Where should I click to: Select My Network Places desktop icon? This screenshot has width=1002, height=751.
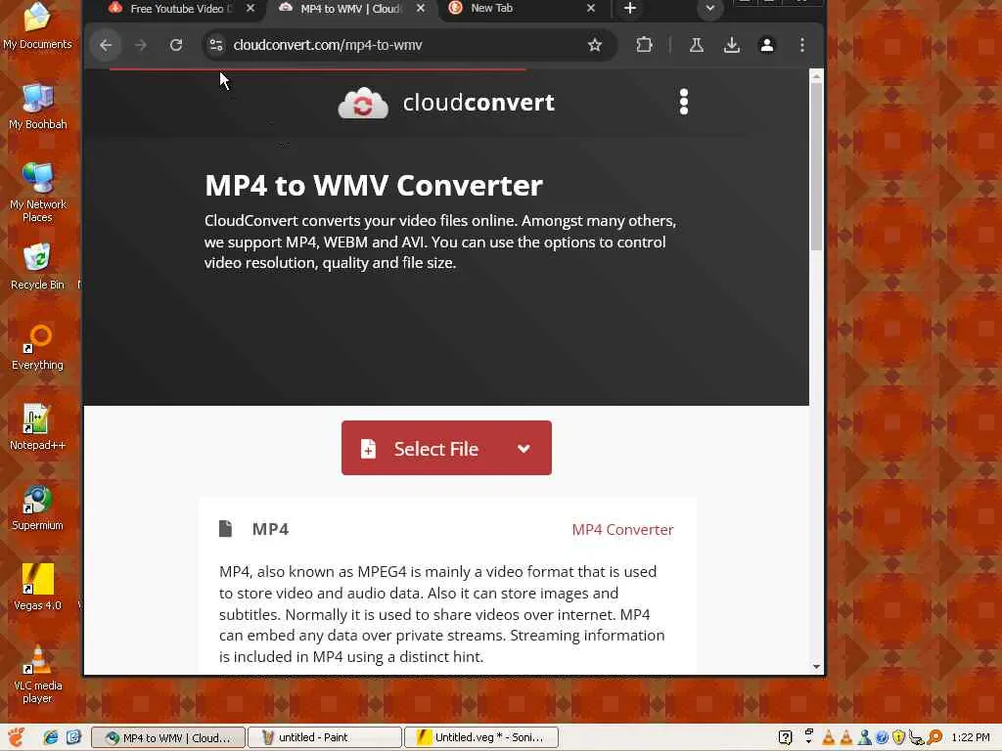(37, 193)
